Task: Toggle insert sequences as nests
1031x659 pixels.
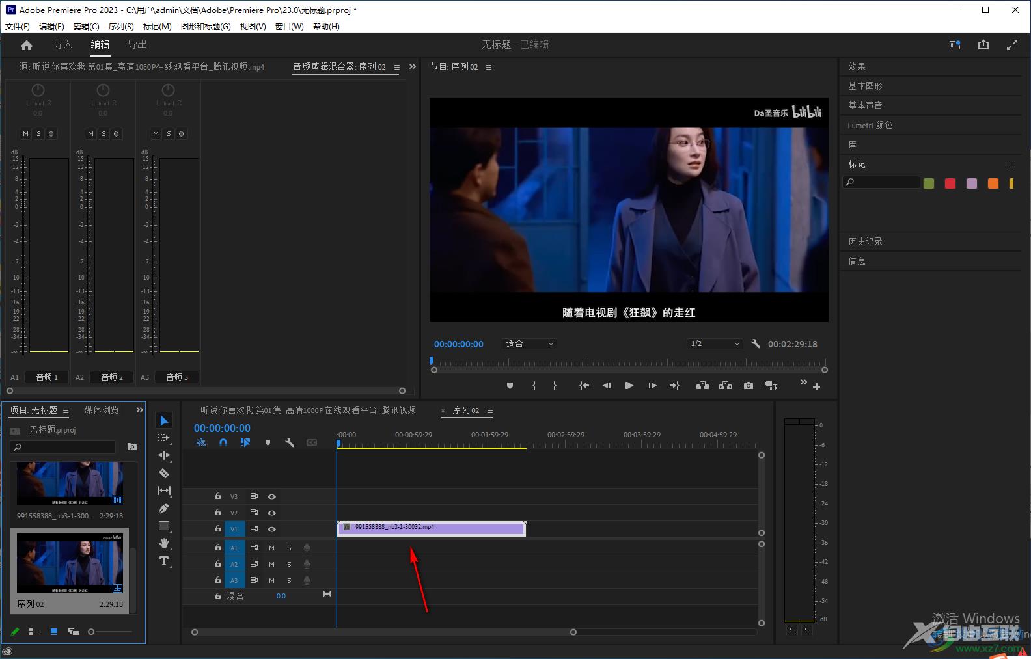Action: coord(201,442)
